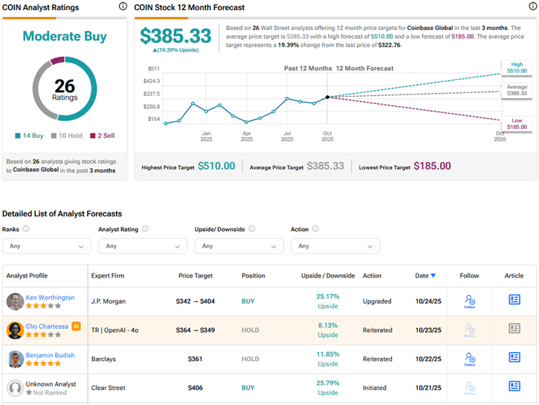Screen dimensions: 539x405
Task: Open article icon for J.P. Morgan row
Action: [x=514, y=300]
